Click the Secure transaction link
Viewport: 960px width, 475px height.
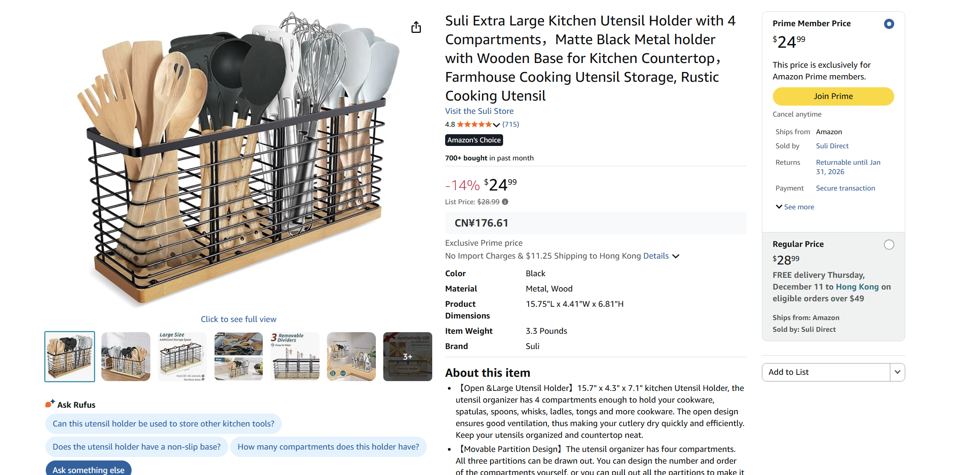[845, 188]
